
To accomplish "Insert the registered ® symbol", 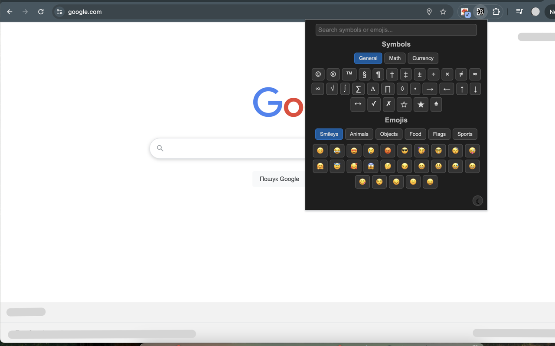I will point(333,74).
